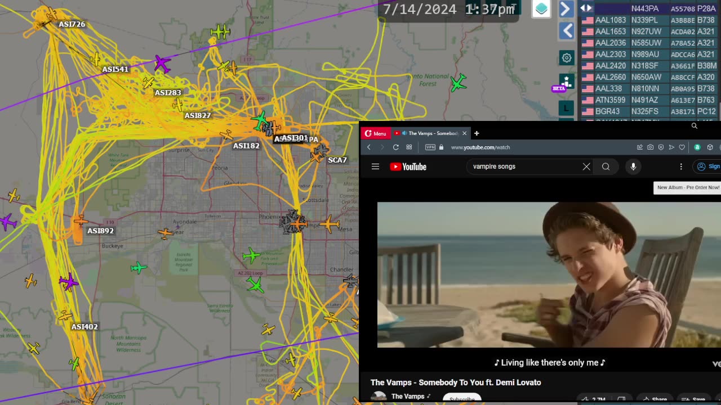Select green aircraft near Tonto National Forest
The height and width of the screenshot is (405, 721).
(x=459, y=83)
